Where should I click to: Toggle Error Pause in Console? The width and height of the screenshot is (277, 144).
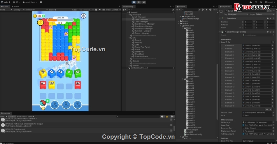[x=22, y=117]
